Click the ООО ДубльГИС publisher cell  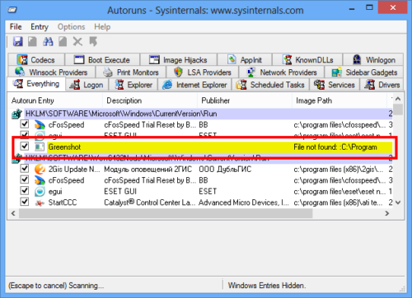[x=225, y=170]
